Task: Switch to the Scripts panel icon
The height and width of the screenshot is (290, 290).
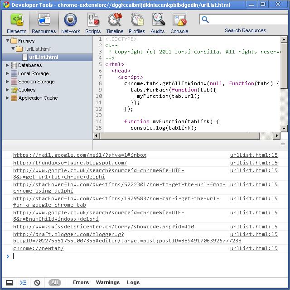Action: [93, 19]
